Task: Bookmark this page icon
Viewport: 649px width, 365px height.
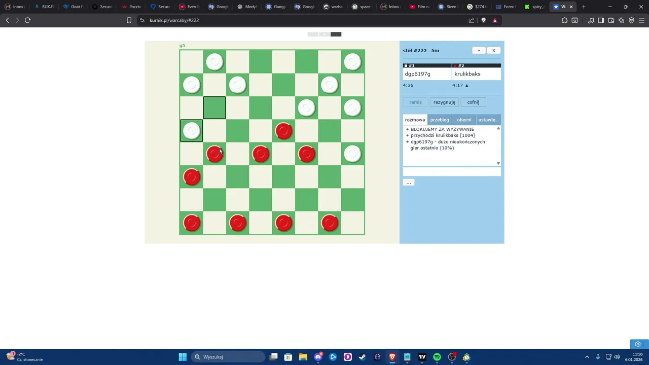Action: click(x=129, y=20)
